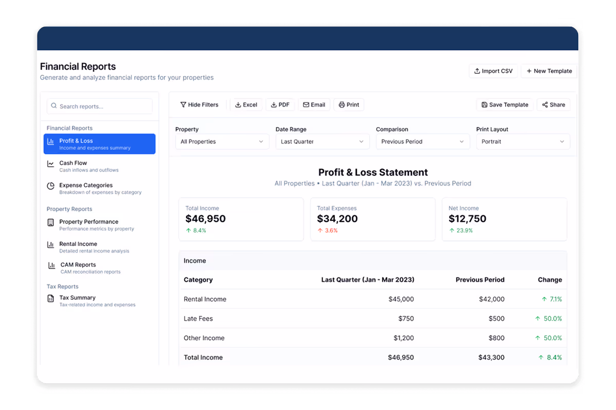Screen dimensions: 616x410
Task: Open the Tax Summary report
Action: [x=100, y=301]
